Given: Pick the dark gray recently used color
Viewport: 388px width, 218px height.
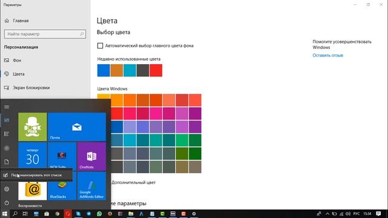Looking at the screenshot, I should pyautogui.click(x=143, y=70).
